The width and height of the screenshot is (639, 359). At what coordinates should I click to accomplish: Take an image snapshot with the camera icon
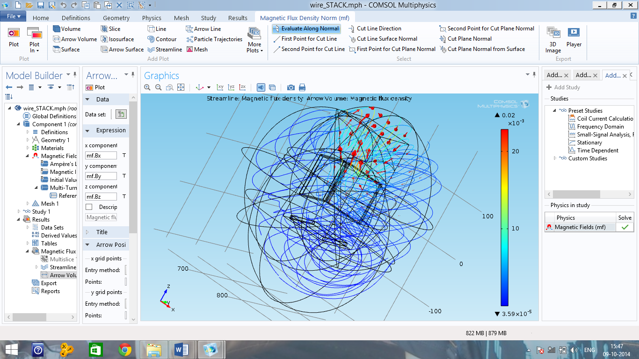click(x=291, y=87)
